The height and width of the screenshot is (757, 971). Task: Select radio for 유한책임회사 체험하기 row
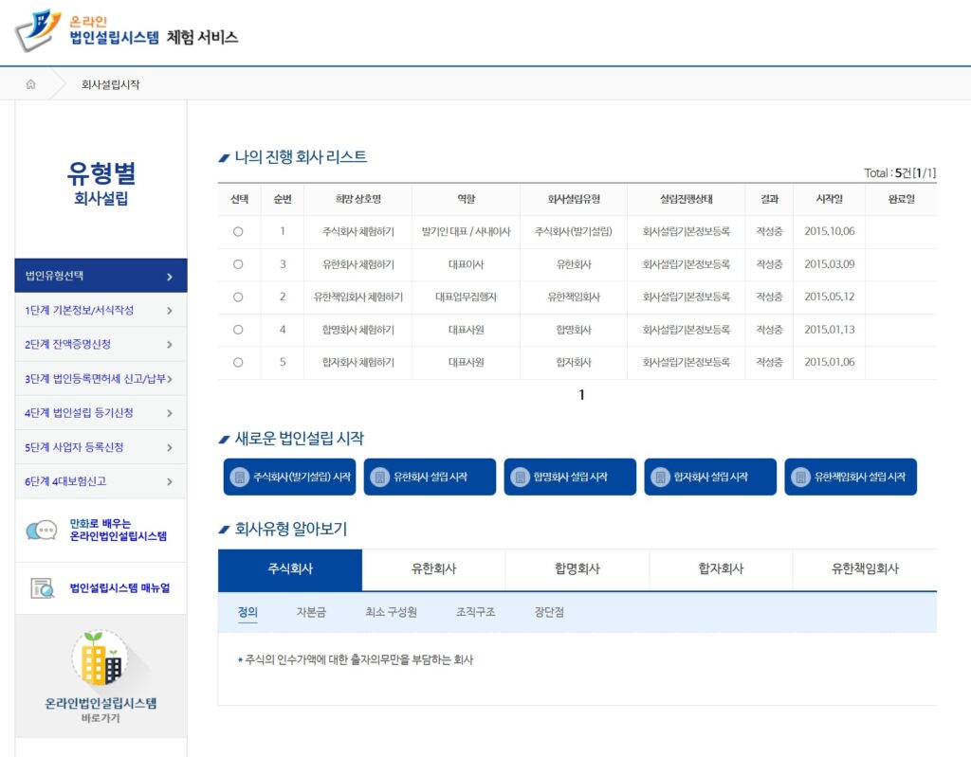(238, 297)
